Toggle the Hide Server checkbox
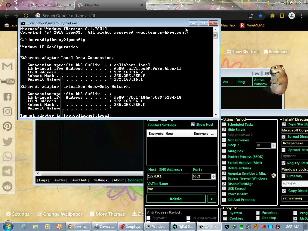The height and width of the screenshot is (231, 308). 224,130
